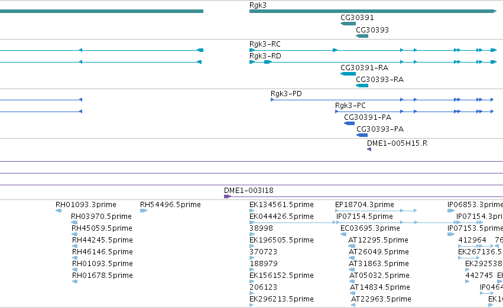The height and width of the screenshot is (308, 503).
Task: Select the Rgk3-PD protein feature label
Action: tap(286, 93)
